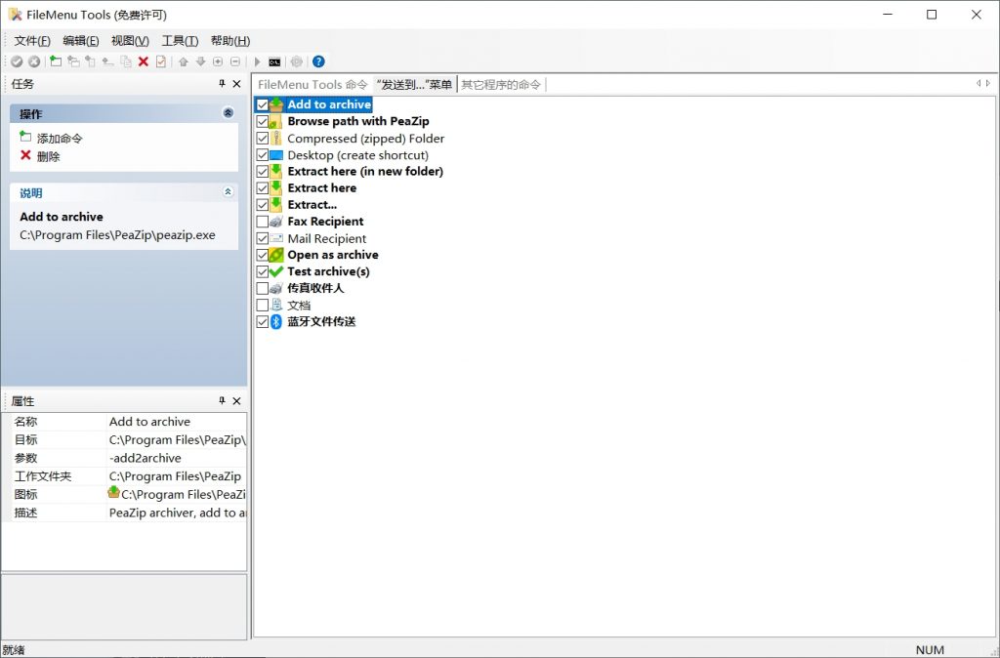Uncheck the 蓝牙文件传送 checkbox
This screenshot has width=1000, height=658.
(262, 322)
